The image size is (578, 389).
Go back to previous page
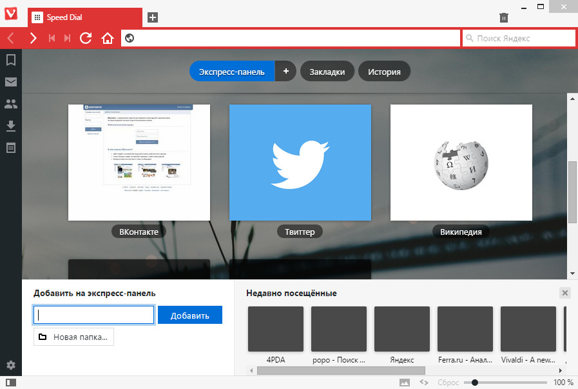pos(11,38)
